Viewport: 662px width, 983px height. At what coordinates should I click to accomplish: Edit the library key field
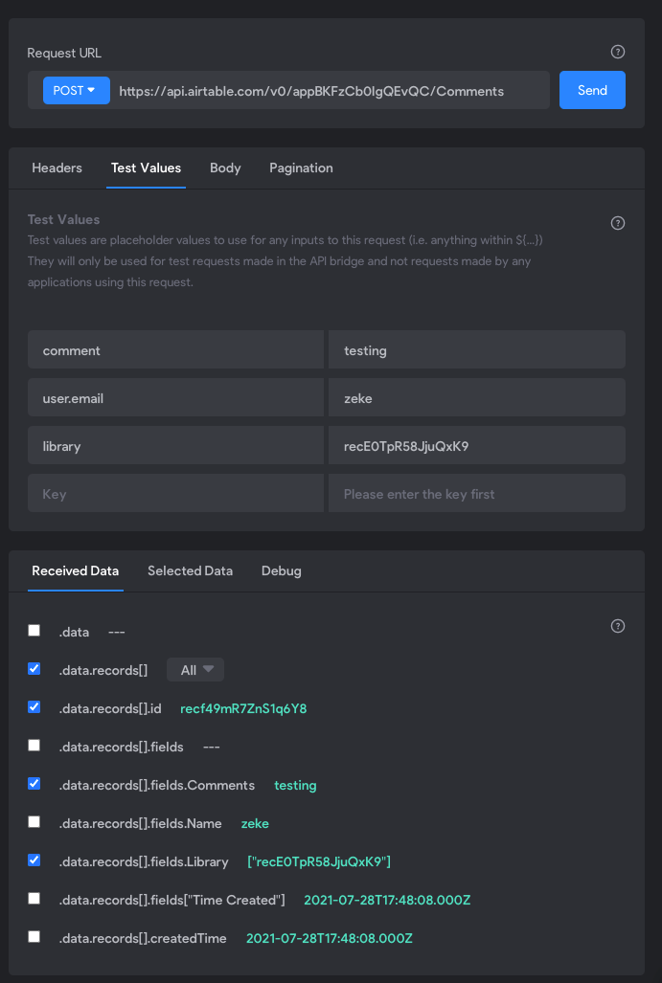click(175, 446)
